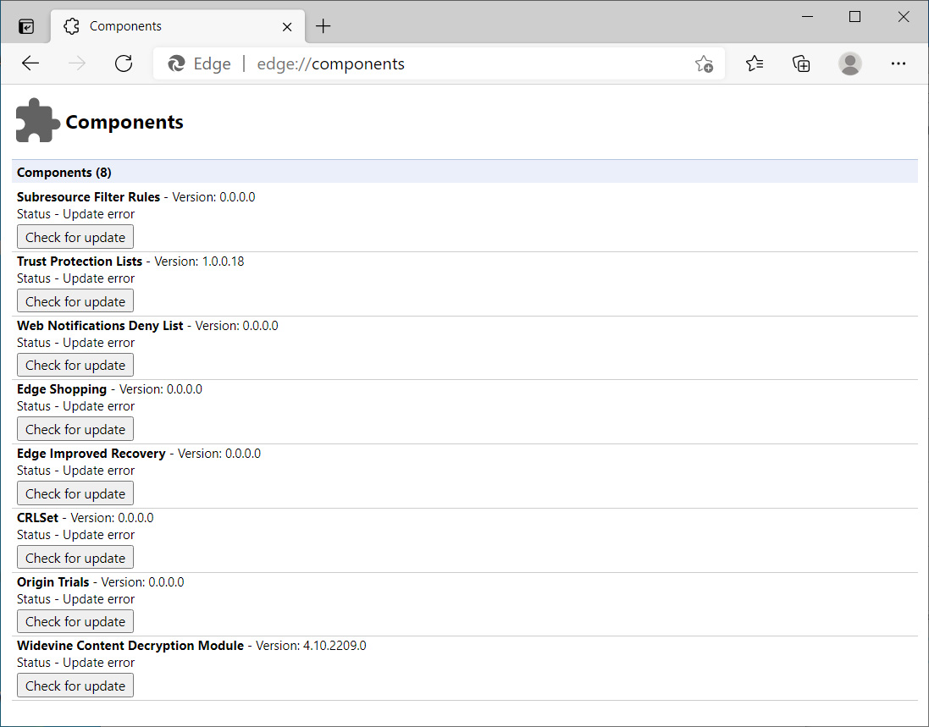
Task: Select 'Edge Shopping' component name
Action: (62, 389)
